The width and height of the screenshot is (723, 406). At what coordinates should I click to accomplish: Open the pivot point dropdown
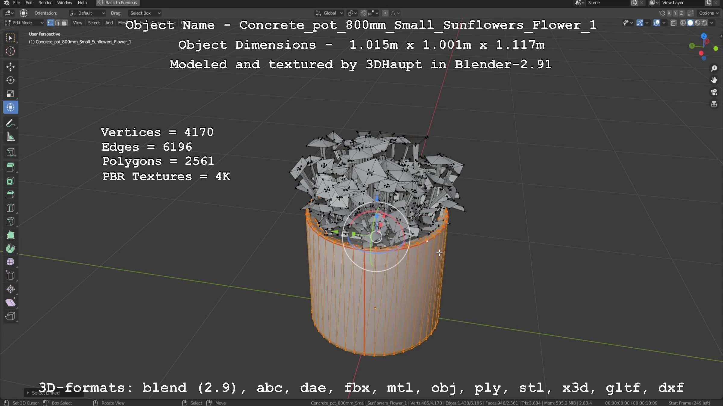coord(352,13)
